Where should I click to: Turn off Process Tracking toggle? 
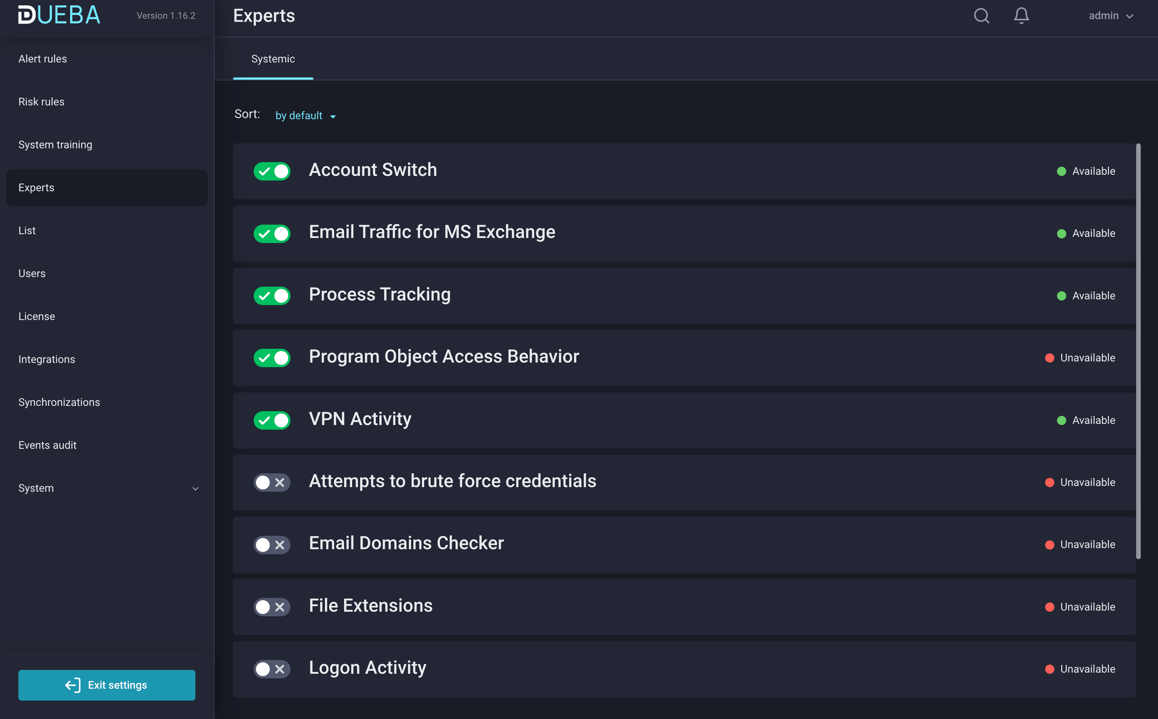[x=272, y=296]
